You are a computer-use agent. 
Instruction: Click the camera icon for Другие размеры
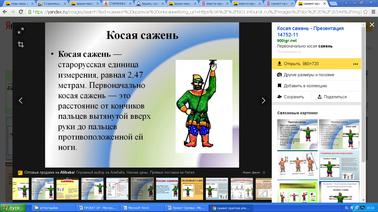tap(279, 75)
